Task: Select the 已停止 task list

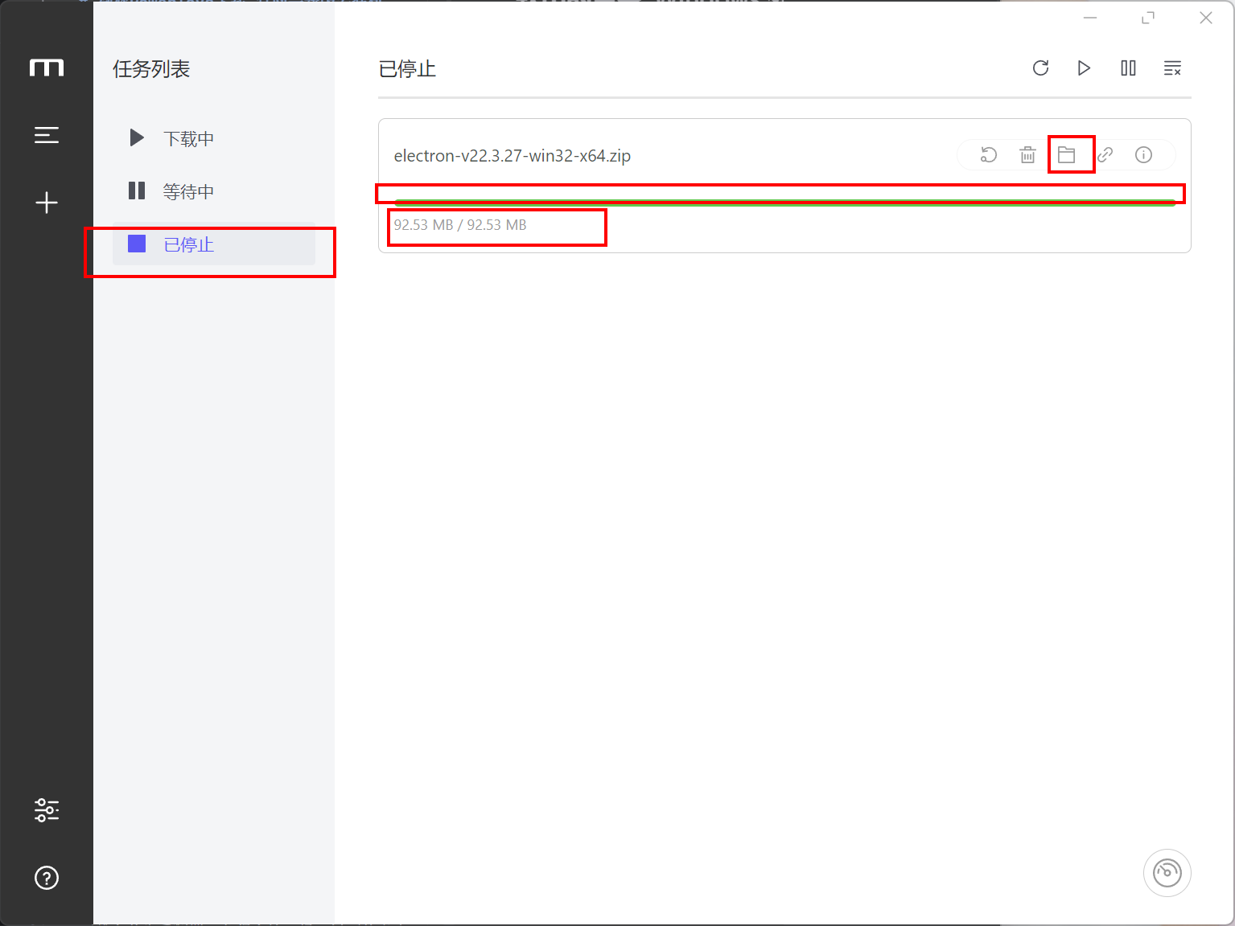Action: click(214, 244)
